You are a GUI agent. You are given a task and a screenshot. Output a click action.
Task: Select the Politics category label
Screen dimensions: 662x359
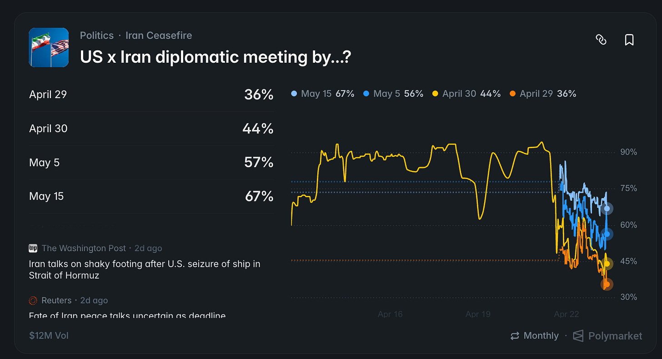coord(97,35)
